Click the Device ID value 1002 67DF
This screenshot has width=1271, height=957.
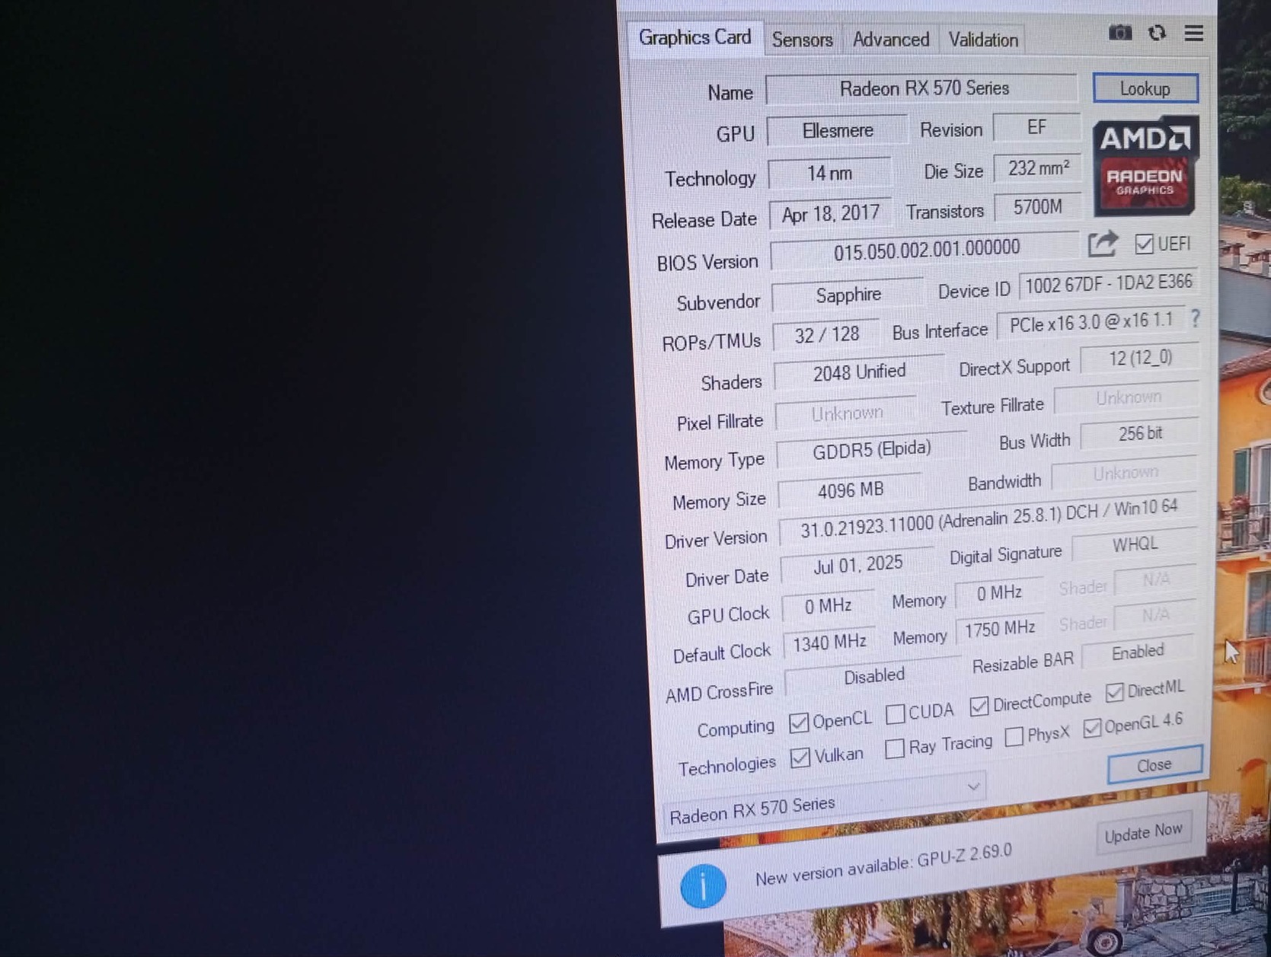point(1108,284)
